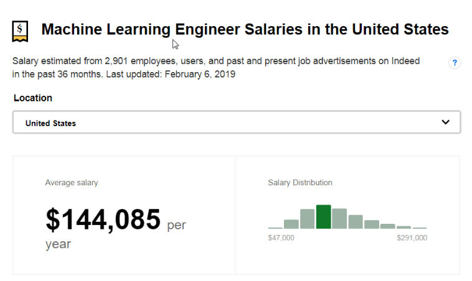Expand the Location dropdown chevron arrow
The width and height of the screenshot is (472, 281).
445,122
